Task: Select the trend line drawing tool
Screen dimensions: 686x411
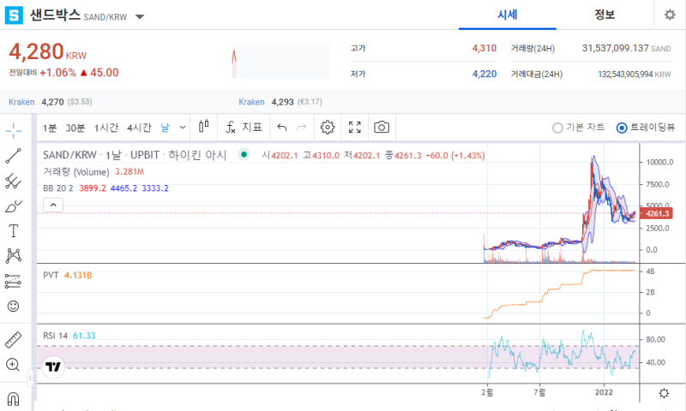Action: 14,156
